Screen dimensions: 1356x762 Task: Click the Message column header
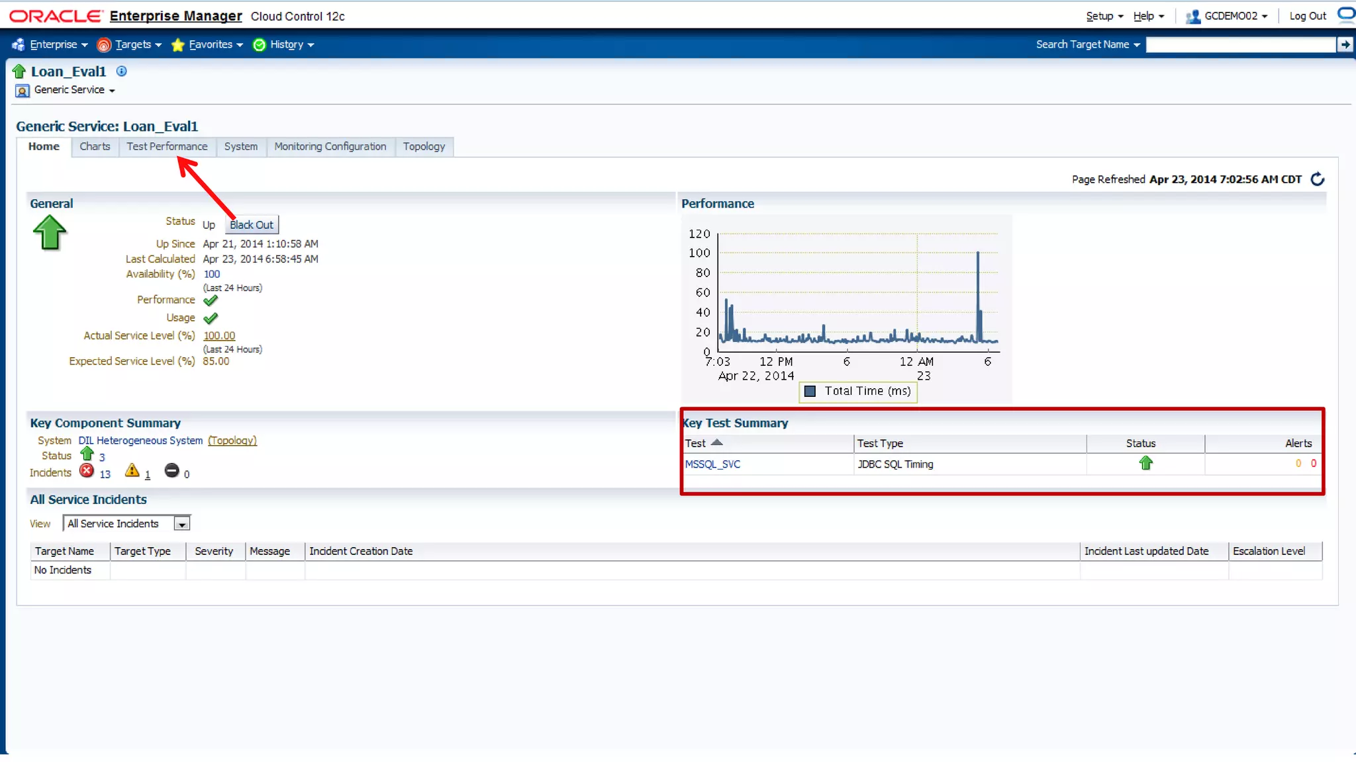coord(275,551)
